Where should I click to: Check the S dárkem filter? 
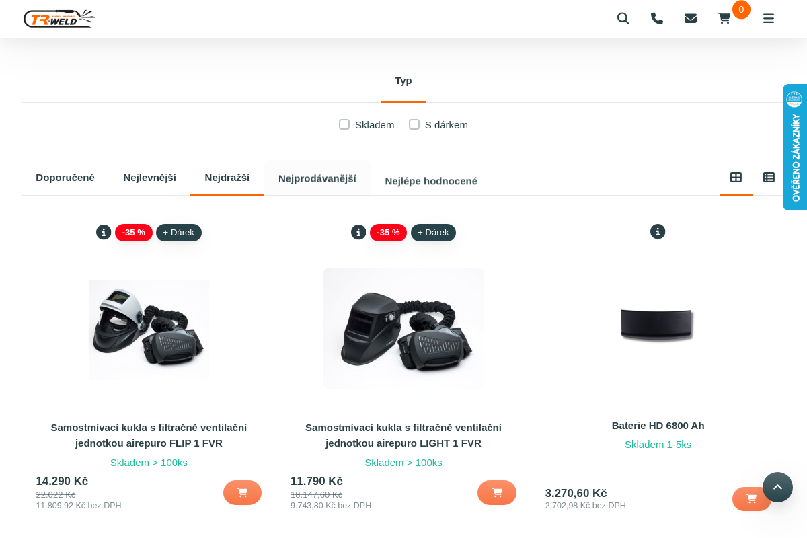[414, 124]
